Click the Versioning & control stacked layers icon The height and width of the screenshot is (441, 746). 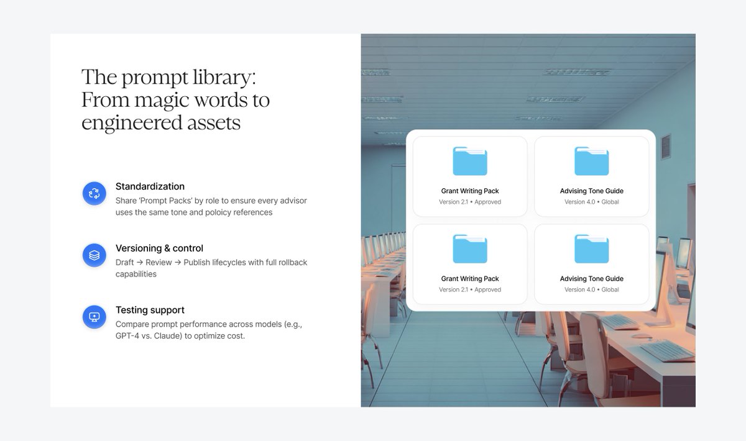tap(94, 255)
